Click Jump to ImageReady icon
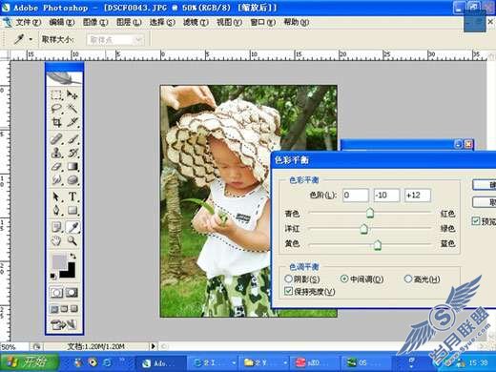The height and width of the screenshot is (372, 496). click(x=64, y=324)
